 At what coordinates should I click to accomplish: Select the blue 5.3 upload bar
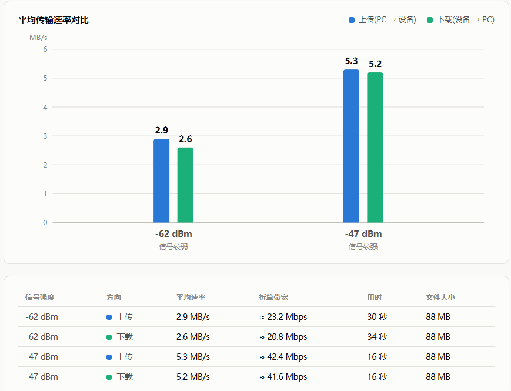[351, 146]
